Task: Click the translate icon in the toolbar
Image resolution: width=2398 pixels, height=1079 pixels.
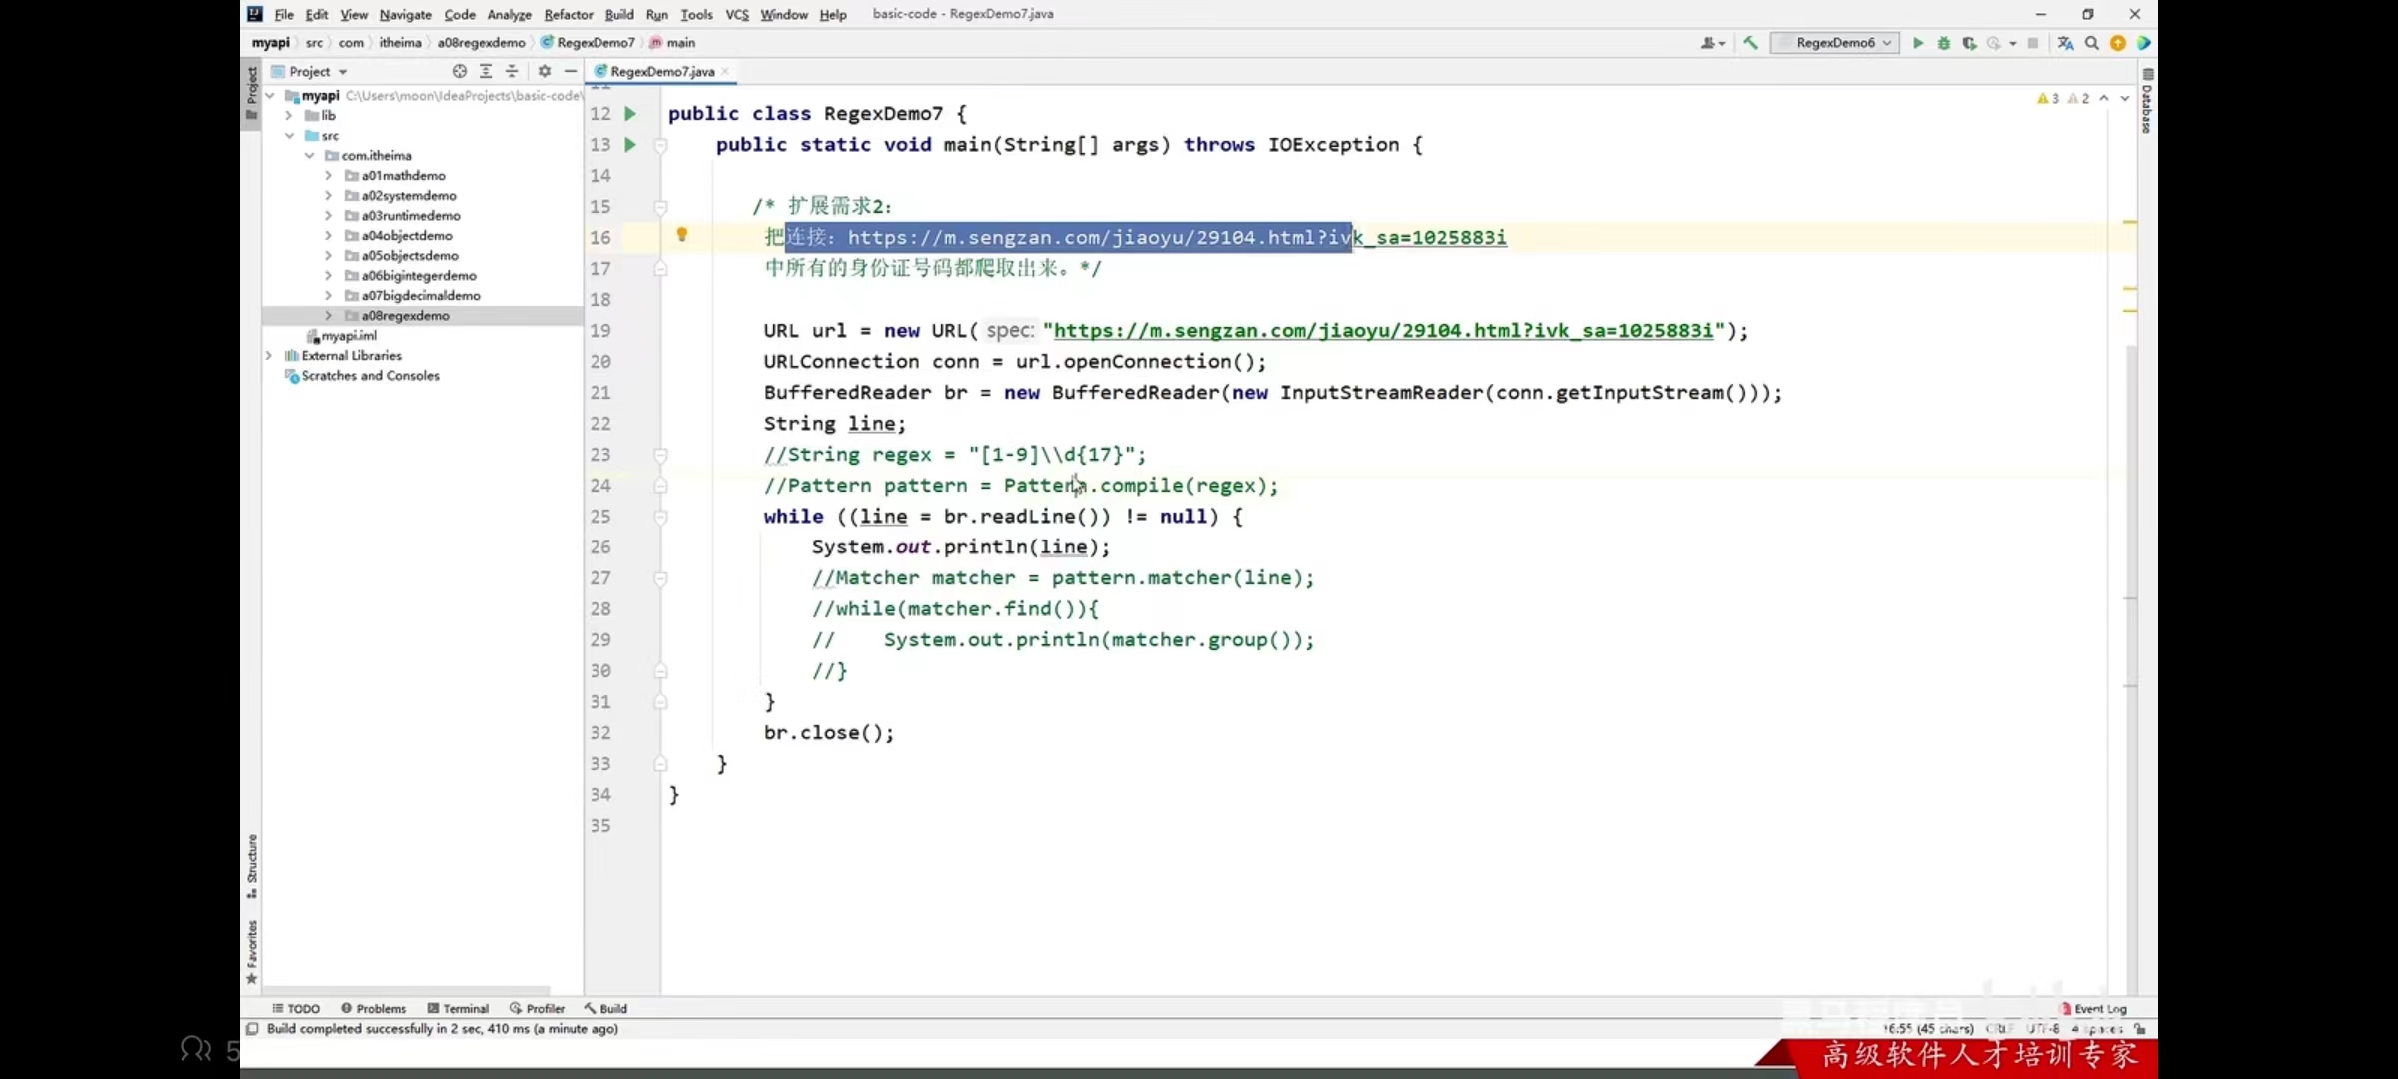Action: click(2065, 43)
